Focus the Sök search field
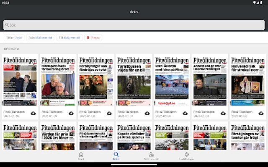The height and width of the screenshot is (167, 268). coord(134,25)
